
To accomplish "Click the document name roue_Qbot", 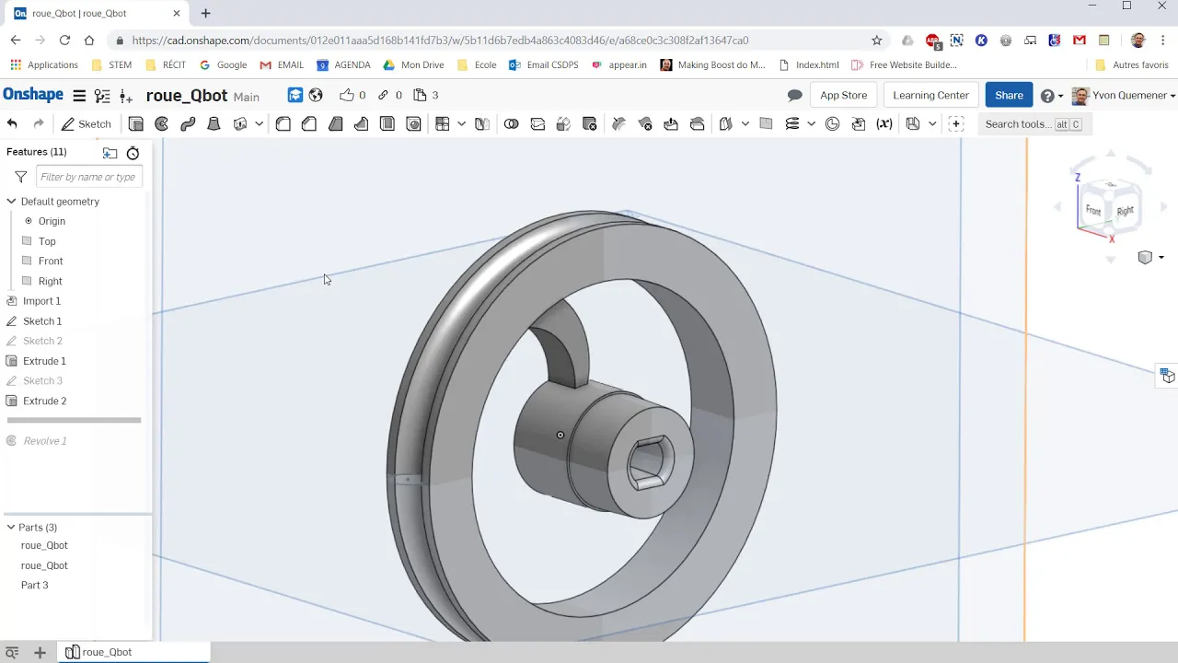I will pyautogui.click(x=187, y=96).
